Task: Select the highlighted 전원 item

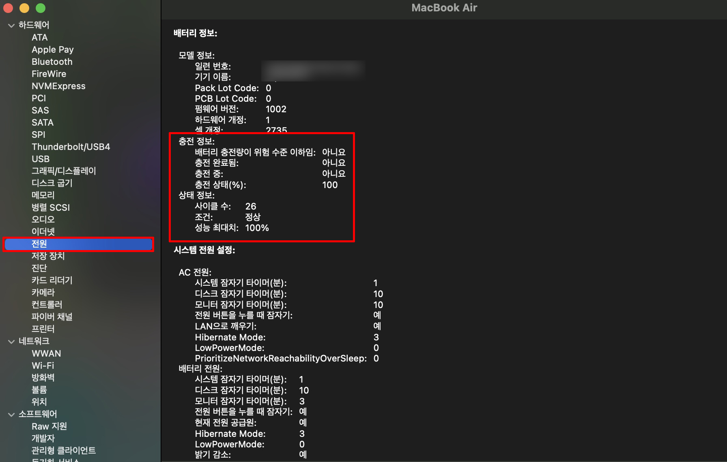Action: click(78, 244)
